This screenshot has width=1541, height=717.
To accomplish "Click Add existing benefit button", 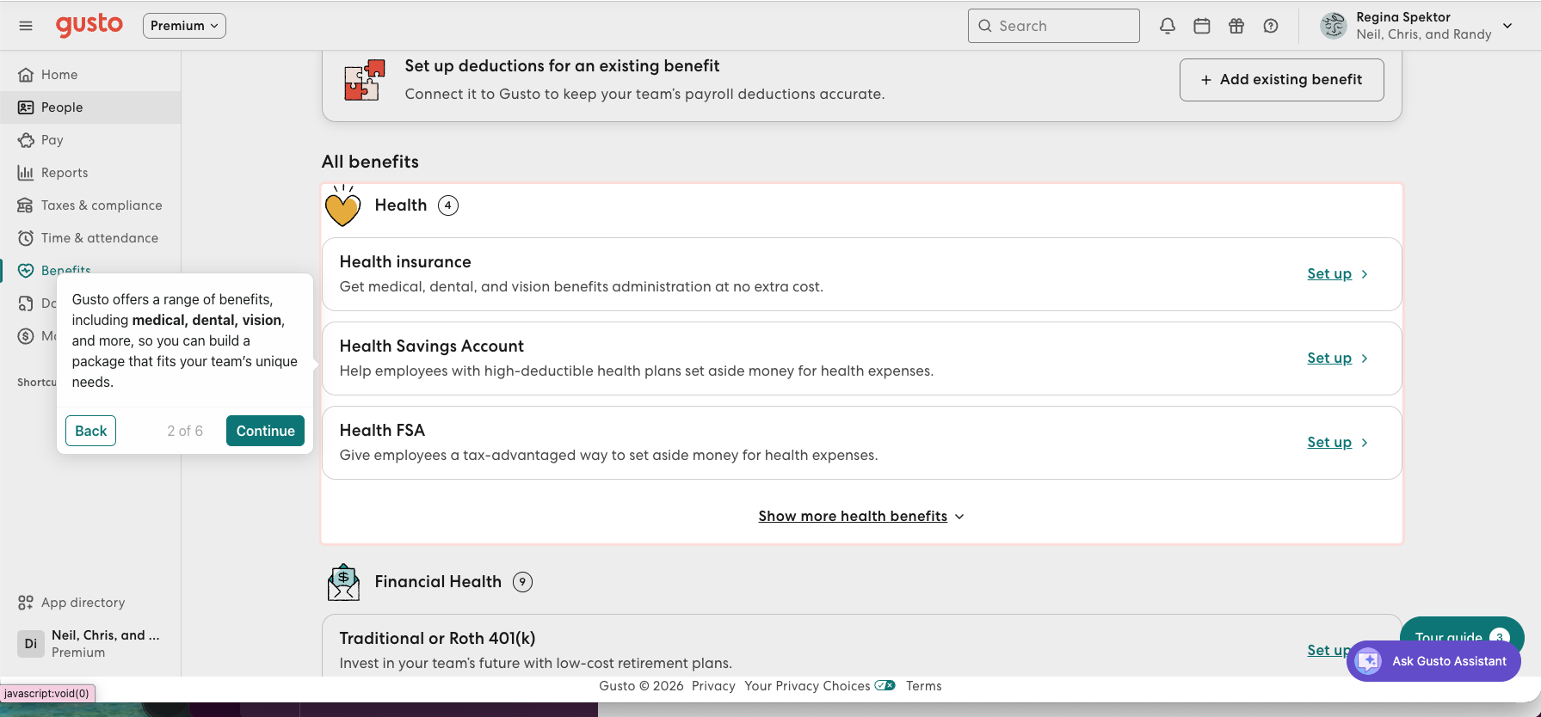I will 1282,80.
